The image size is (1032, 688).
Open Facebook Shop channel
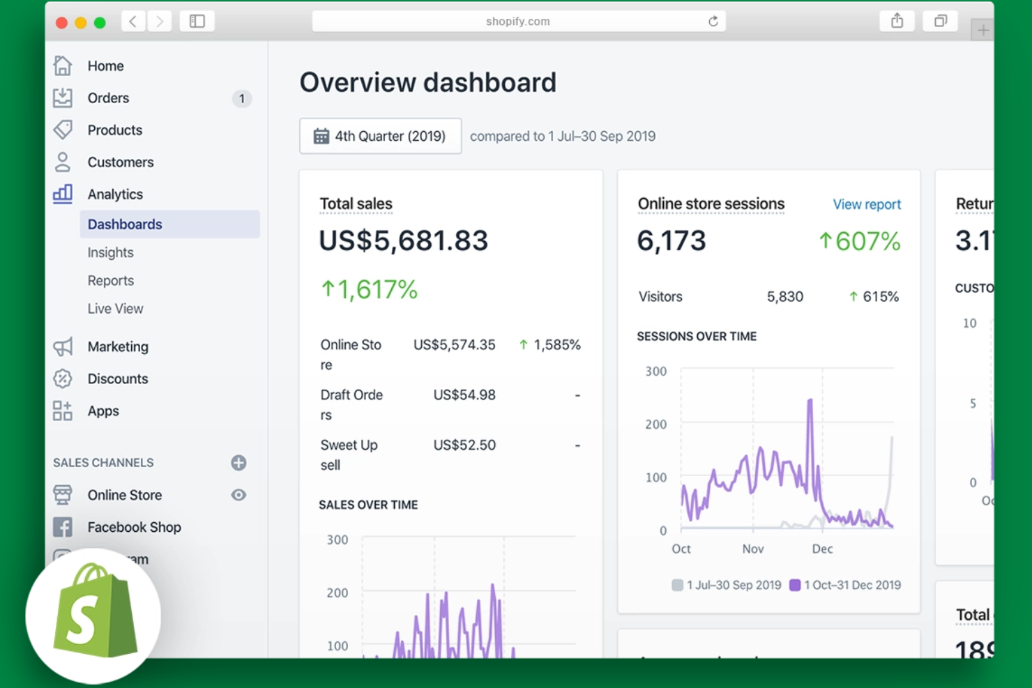[134, 527]
